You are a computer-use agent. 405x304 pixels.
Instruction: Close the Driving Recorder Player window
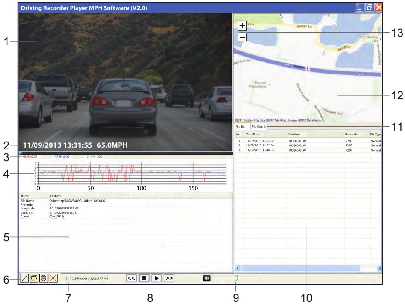click(378, 7)
